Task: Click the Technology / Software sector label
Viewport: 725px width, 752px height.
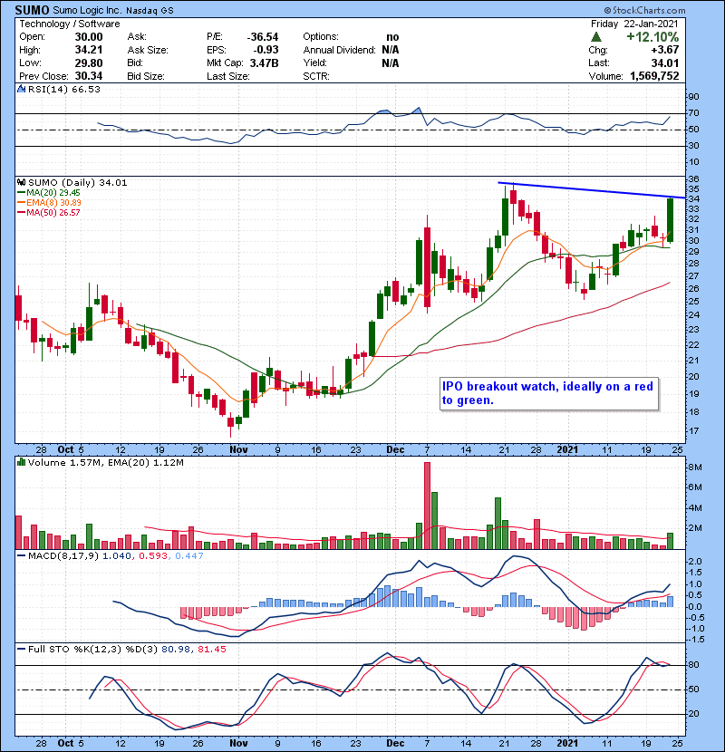Action: [x=70, y=24]
